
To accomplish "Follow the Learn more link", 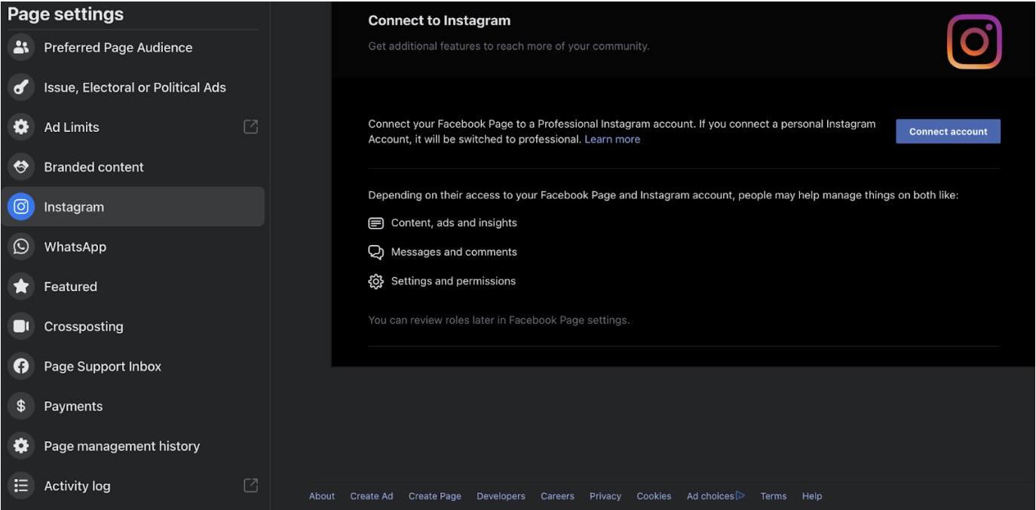I will point(612,140).
